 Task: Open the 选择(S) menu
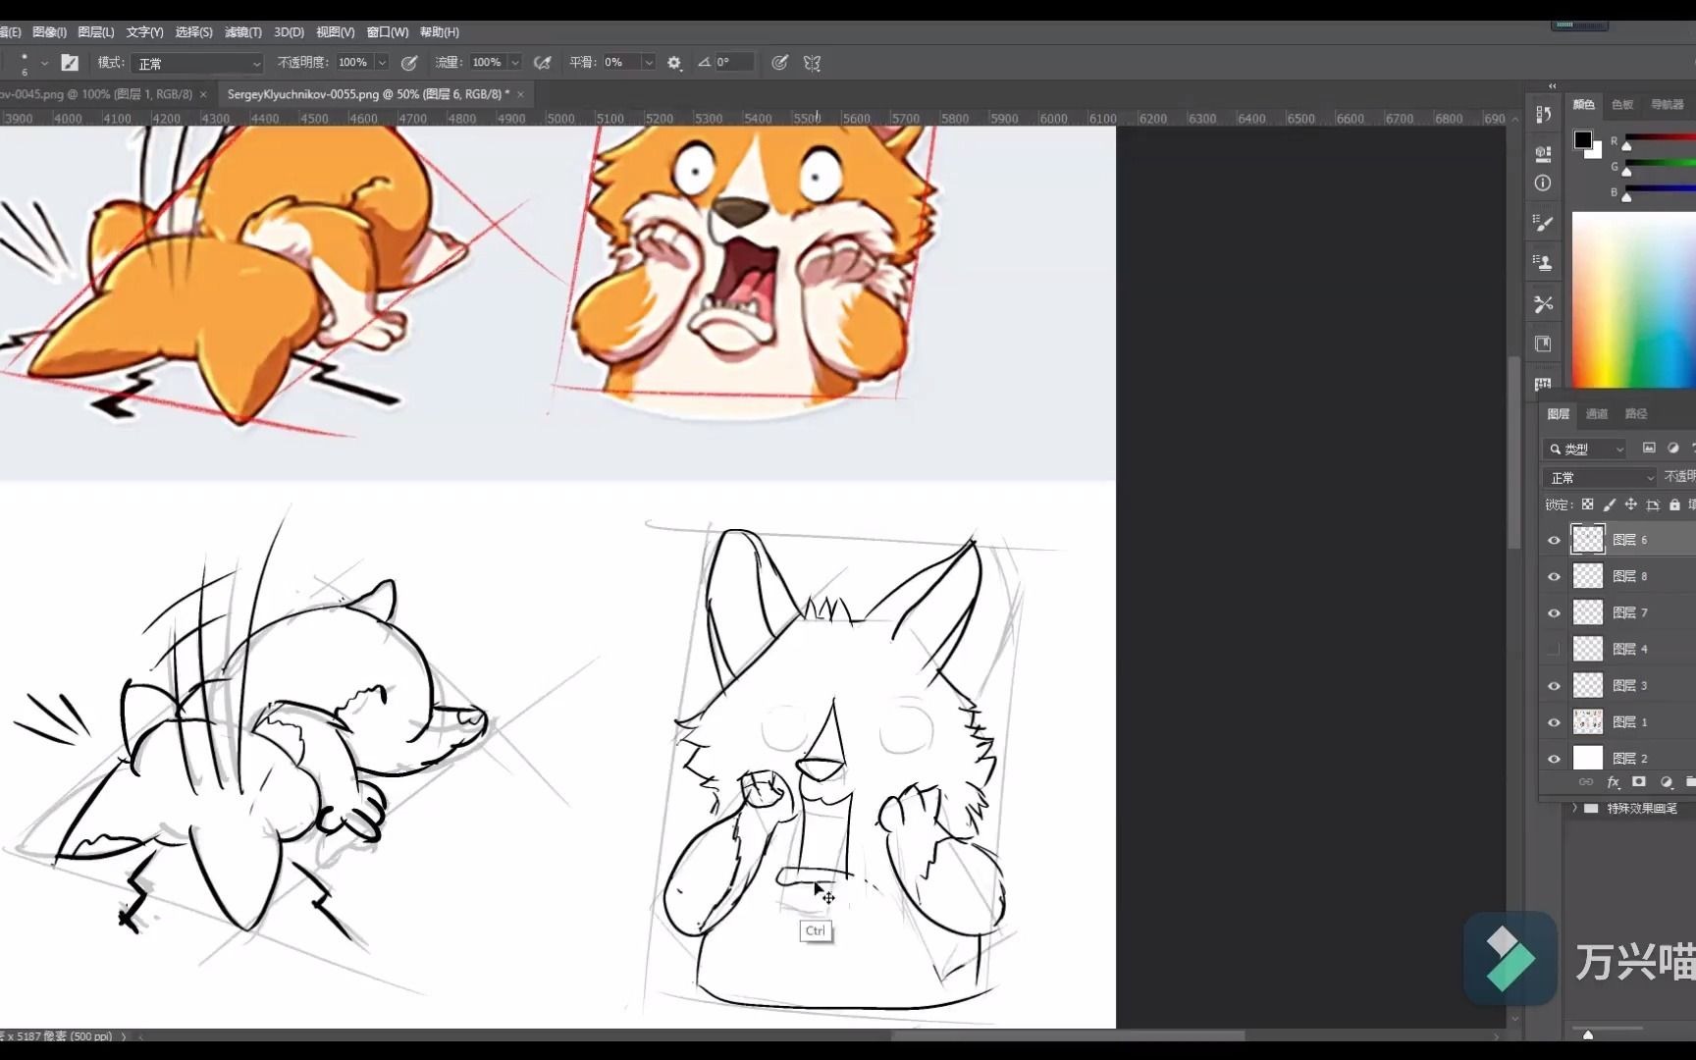click(193, 32)
